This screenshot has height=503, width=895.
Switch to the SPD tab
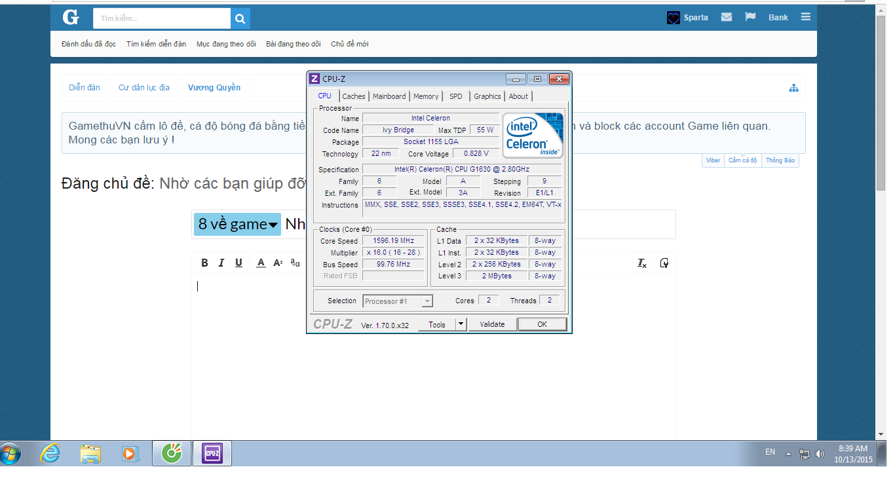click(456, 96)
